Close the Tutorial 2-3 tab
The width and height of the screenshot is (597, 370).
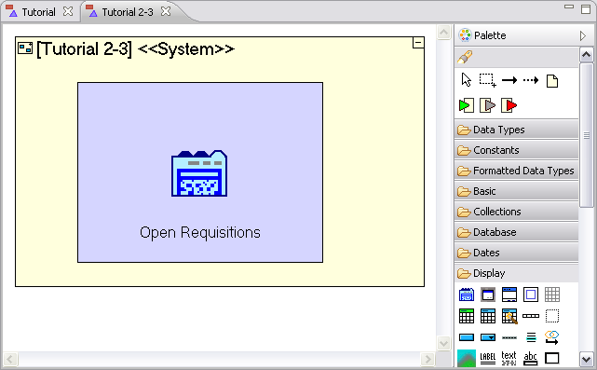[166, 11]
